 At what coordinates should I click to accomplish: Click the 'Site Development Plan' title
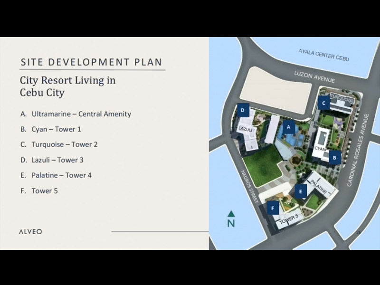(91, 62)
